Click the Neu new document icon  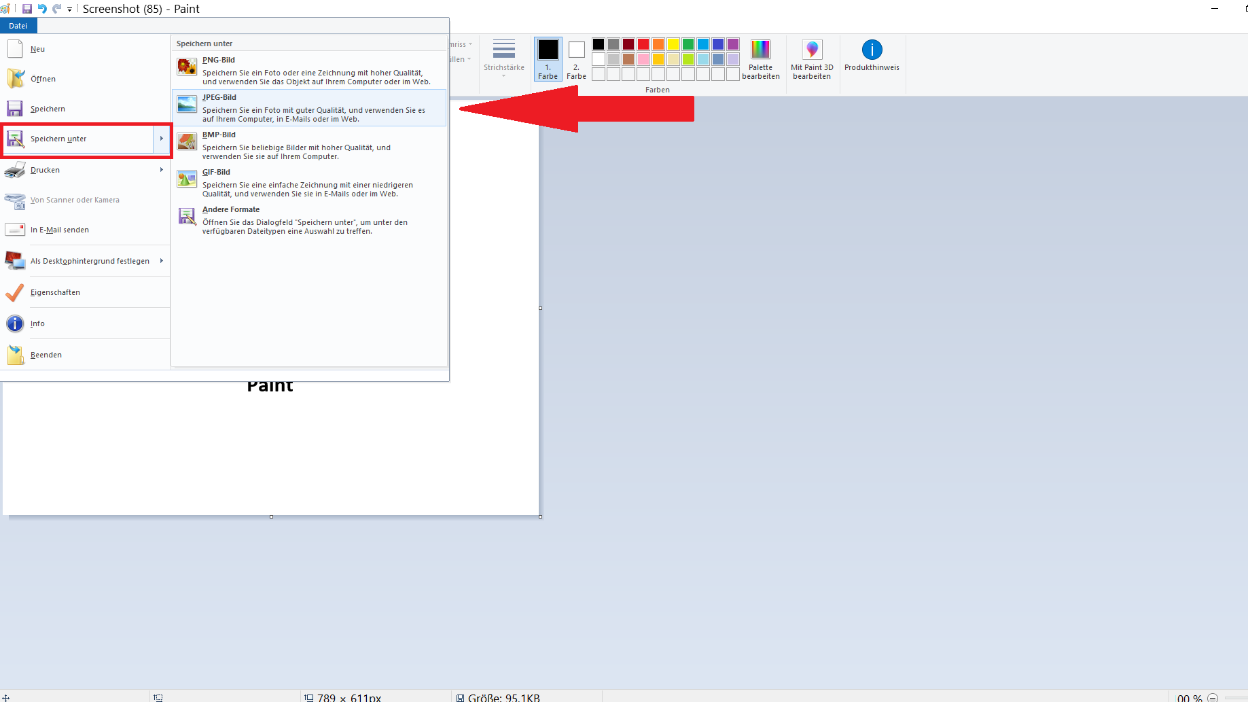15,49
